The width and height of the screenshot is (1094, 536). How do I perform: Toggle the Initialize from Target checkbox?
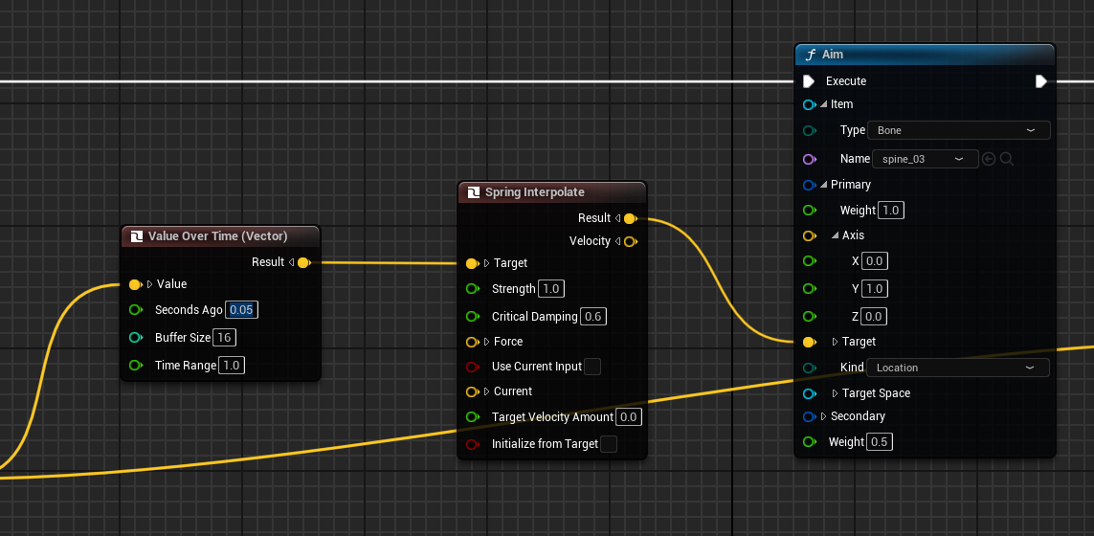coord(609,444)
